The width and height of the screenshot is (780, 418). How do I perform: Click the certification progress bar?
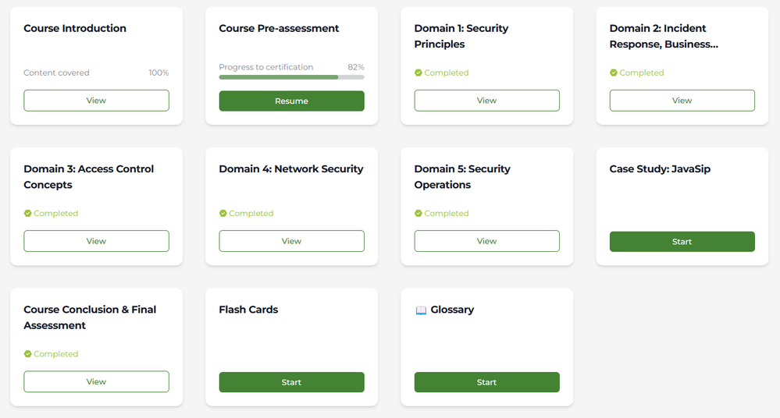tap(291, 77)
